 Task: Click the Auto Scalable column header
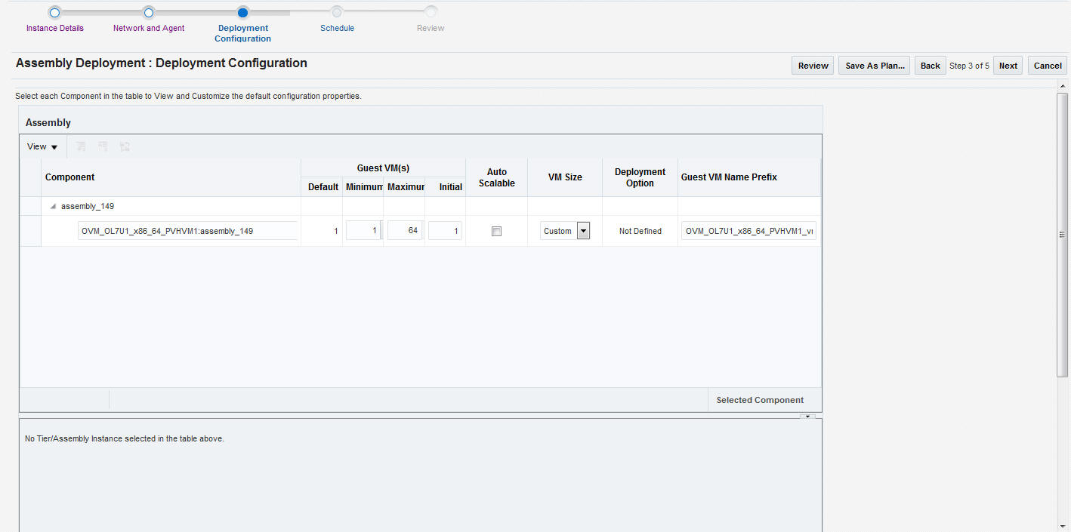(x=497, y=177)
